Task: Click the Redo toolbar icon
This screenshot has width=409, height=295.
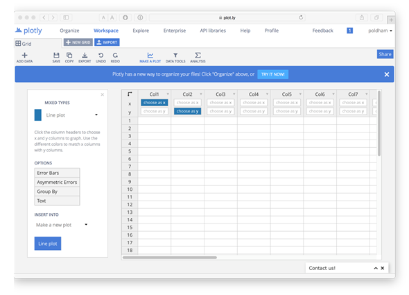Action: pyautogui.click(x=115, y=55)
